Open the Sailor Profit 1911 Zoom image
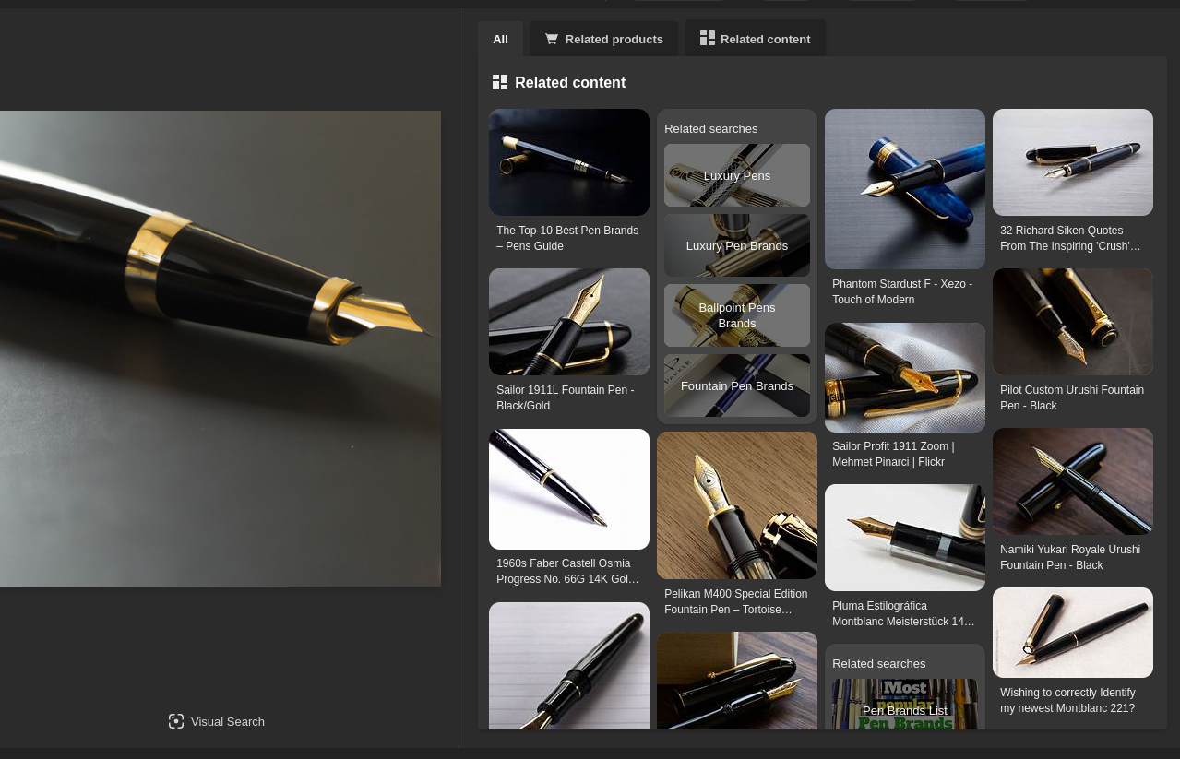This screenshot has height=759, width=1180. [x=905, y=377]
